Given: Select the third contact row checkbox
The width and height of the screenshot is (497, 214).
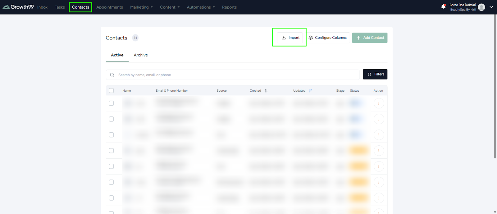Looking at the screenshot, I should [x=112, y=135].
